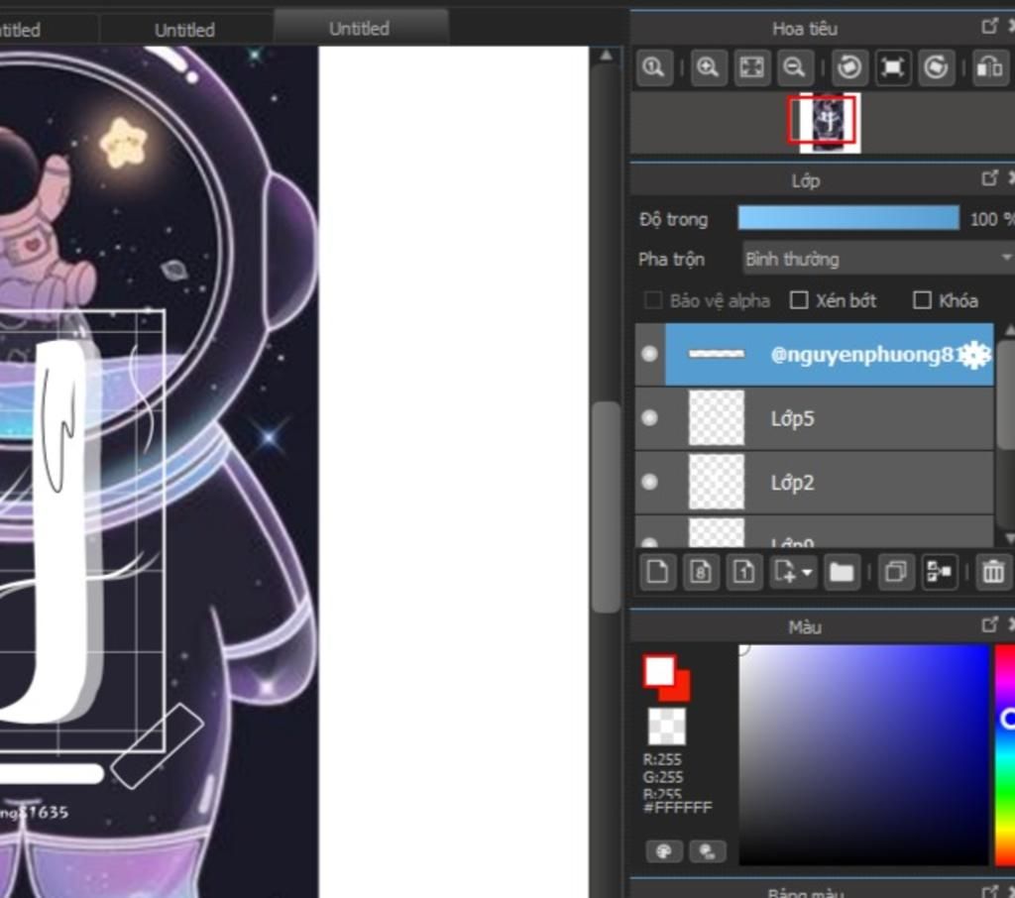Merge layer down with the merge icon

click(x=940, y=572)
